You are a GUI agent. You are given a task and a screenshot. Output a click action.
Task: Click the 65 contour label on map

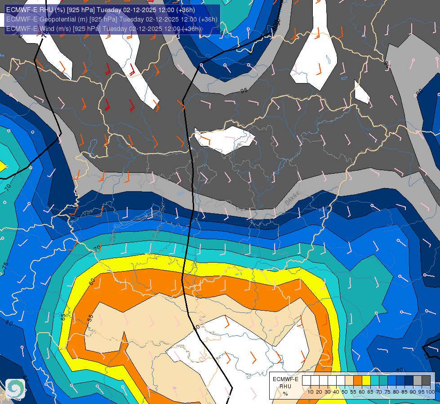tap(64, 317)
